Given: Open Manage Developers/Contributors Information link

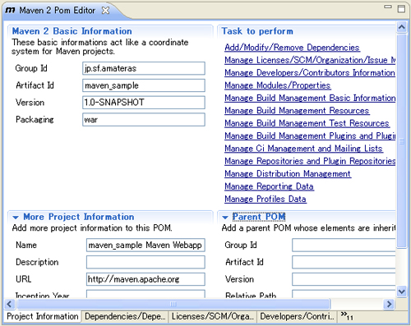Looking at the screenshot, I should (x=310, y=72).
